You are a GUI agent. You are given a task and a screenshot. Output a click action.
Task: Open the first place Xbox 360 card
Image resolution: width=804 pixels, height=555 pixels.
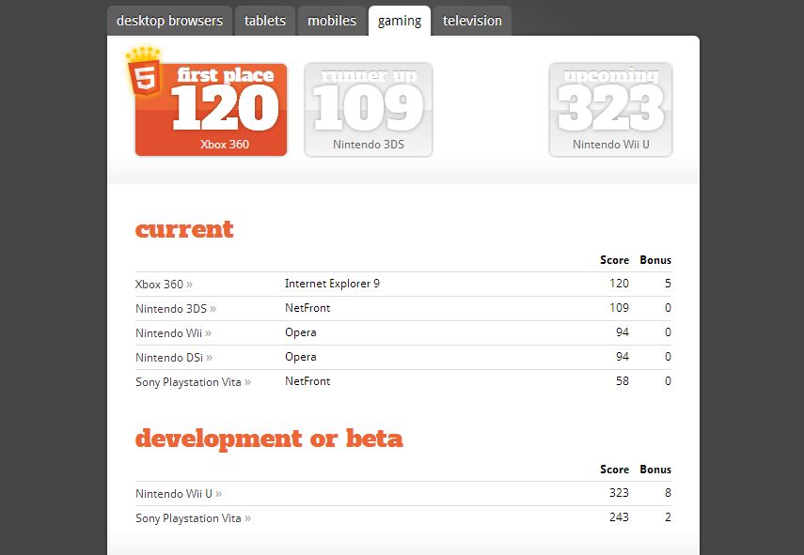pos(211,110)
